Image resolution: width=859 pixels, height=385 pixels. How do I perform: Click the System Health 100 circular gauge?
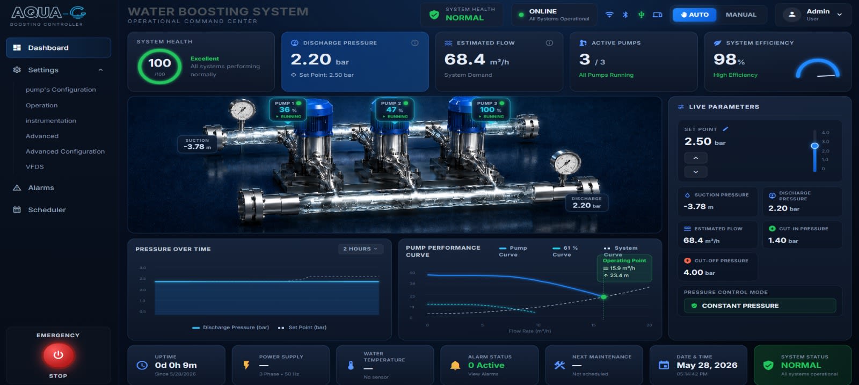click(159, 67)
